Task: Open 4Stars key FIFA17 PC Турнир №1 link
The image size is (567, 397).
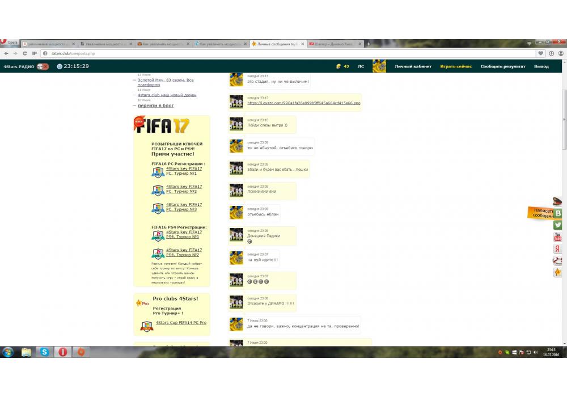Action: pos(184,171)
